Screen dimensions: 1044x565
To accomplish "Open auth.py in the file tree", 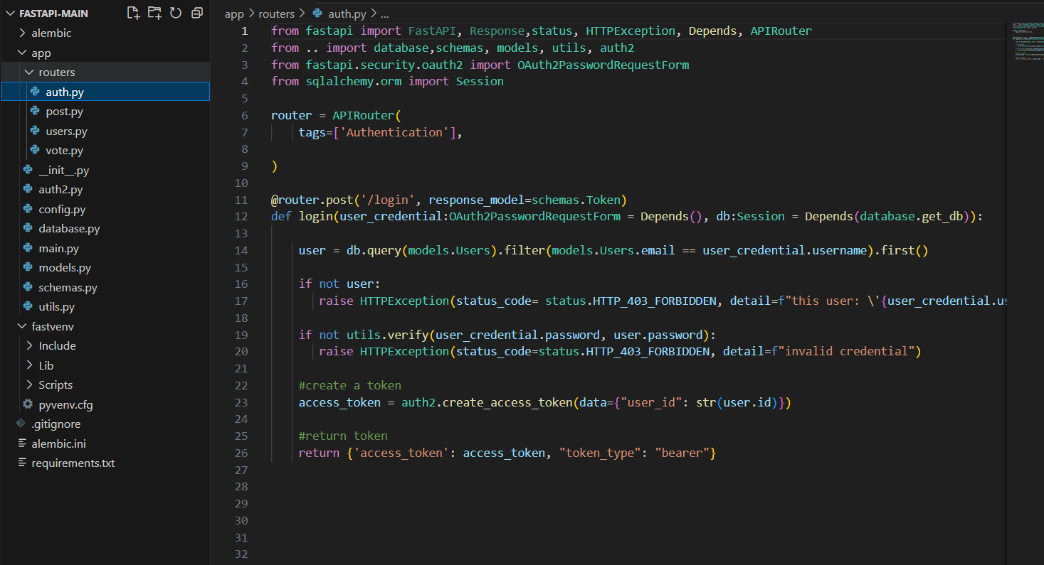I will (x=105, y=92).
